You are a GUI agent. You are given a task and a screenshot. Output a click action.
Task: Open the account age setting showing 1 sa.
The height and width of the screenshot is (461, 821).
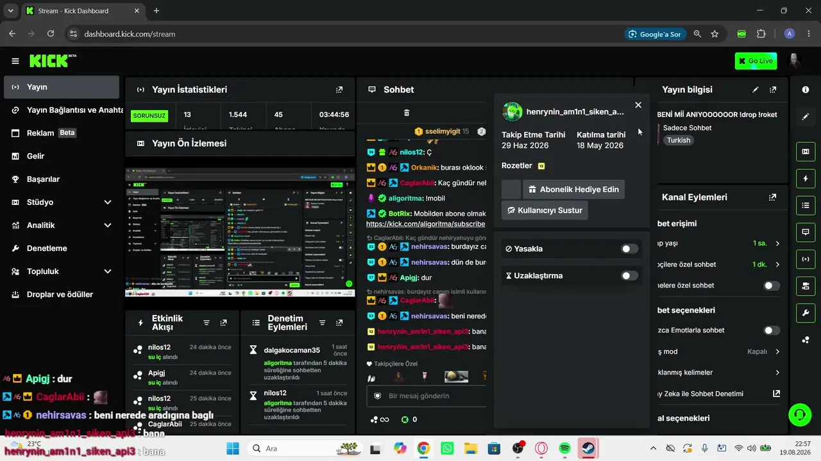click(x=720, y=243)
